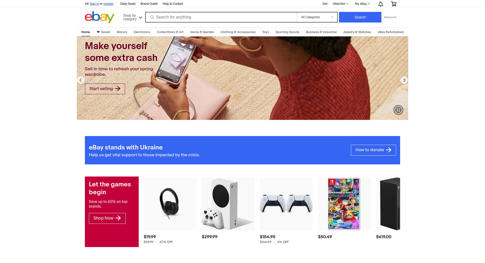The height and width of the screenshot is (263, 485).
Task: Go to previous banner slide
Action: pyautogui.click(x=81, y=80)
